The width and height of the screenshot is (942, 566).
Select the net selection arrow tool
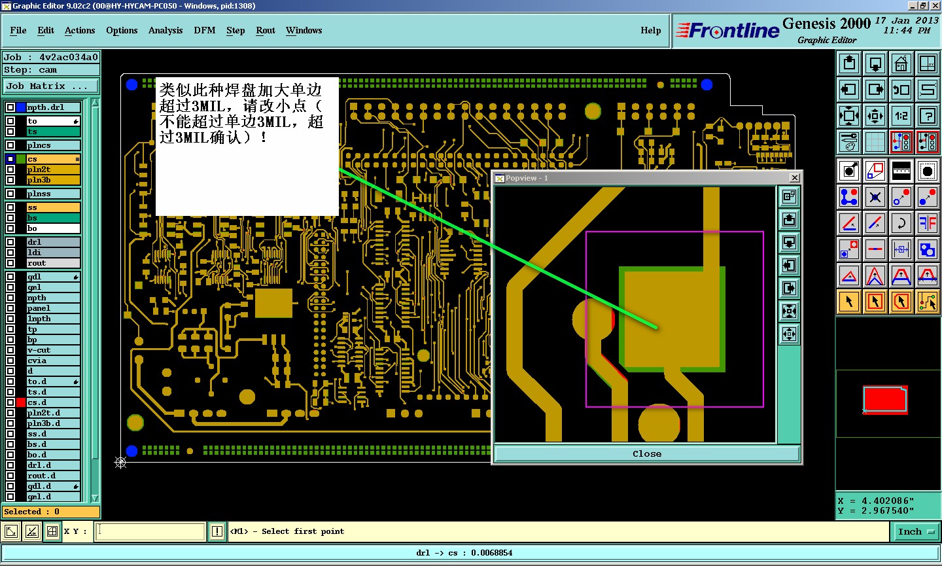928,302
